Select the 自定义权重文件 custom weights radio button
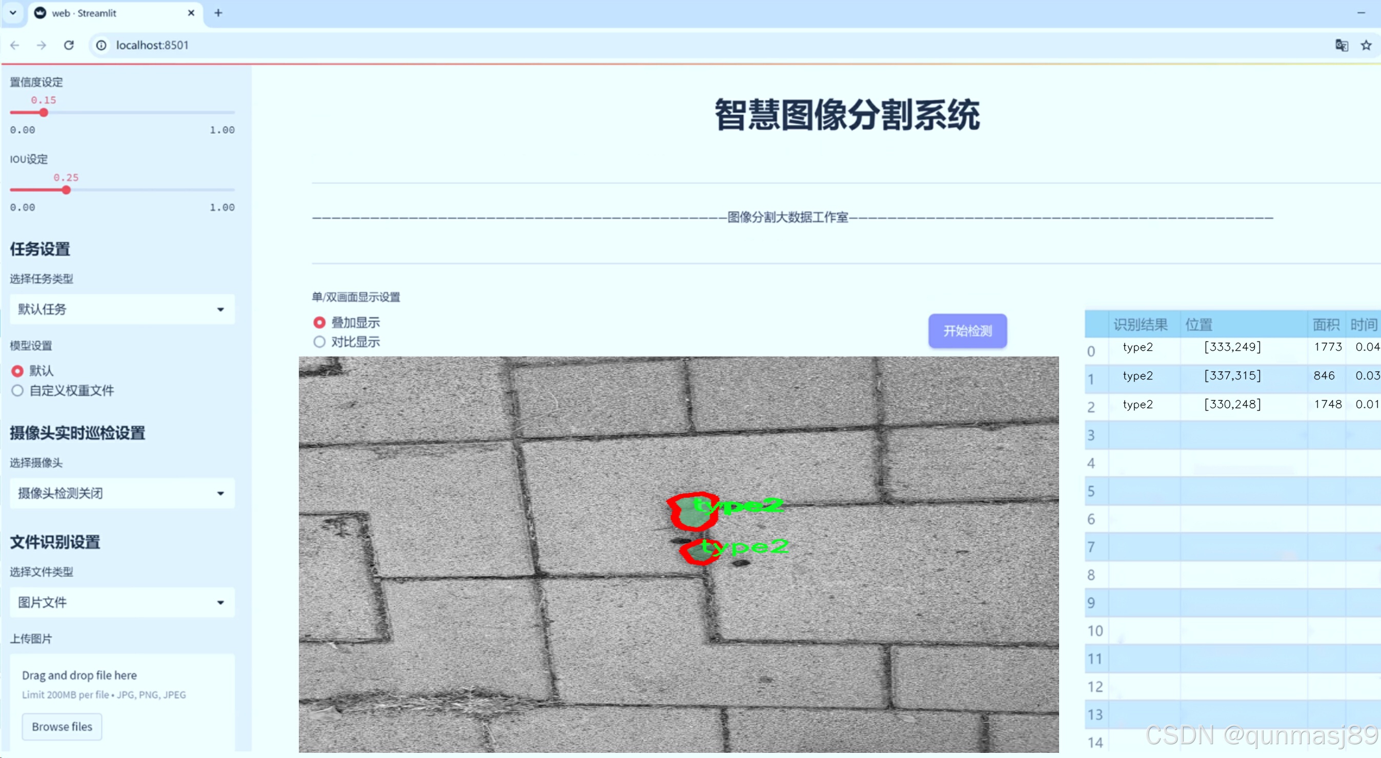The image size is (1381, 758). (18, 390)
